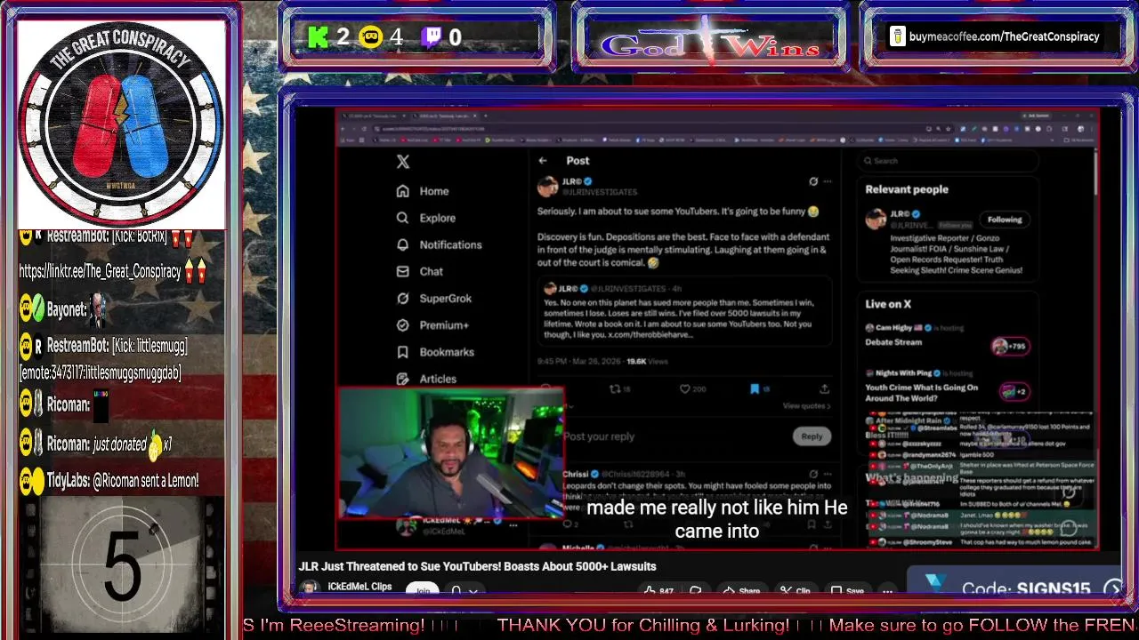Click the Grok icon on JLR's post
Image resolution: width=1139 pixels, height=640 pixels.
pyautogui.click(x=813, y=181)
